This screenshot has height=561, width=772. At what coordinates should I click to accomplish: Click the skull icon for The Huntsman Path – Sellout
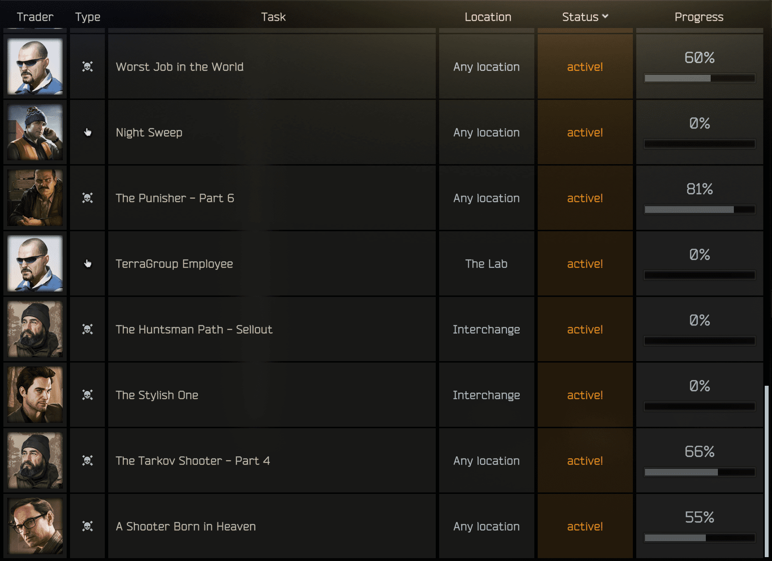(x=87, y=329)
